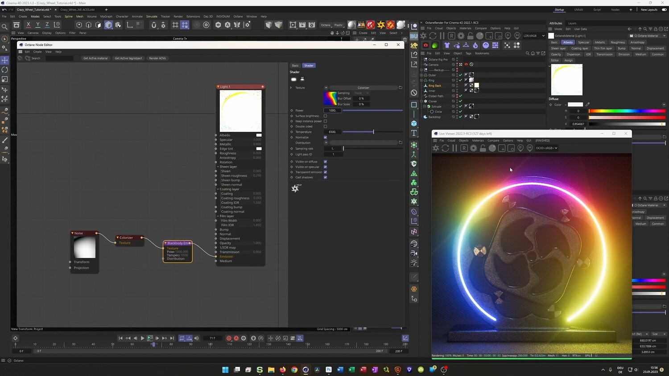Click the pick material icon in Live Viewer
Image resolution: width=669 pixels, height=376 pixels.
click(530, 148)
